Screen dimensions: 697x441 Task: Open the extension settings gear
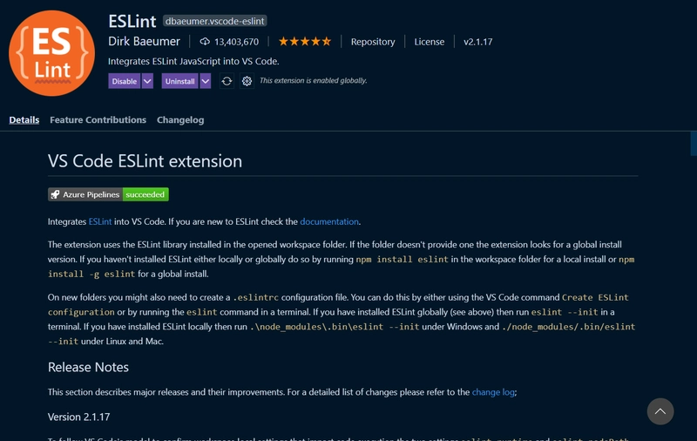(x=247, y=81)
